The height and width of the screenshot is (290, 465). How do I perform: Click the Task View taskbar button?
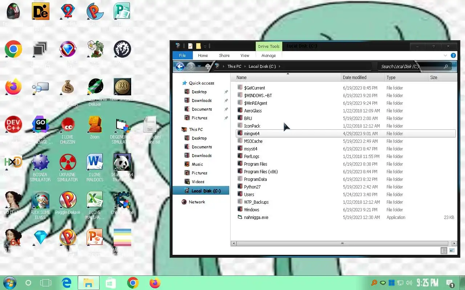[46, 283]
